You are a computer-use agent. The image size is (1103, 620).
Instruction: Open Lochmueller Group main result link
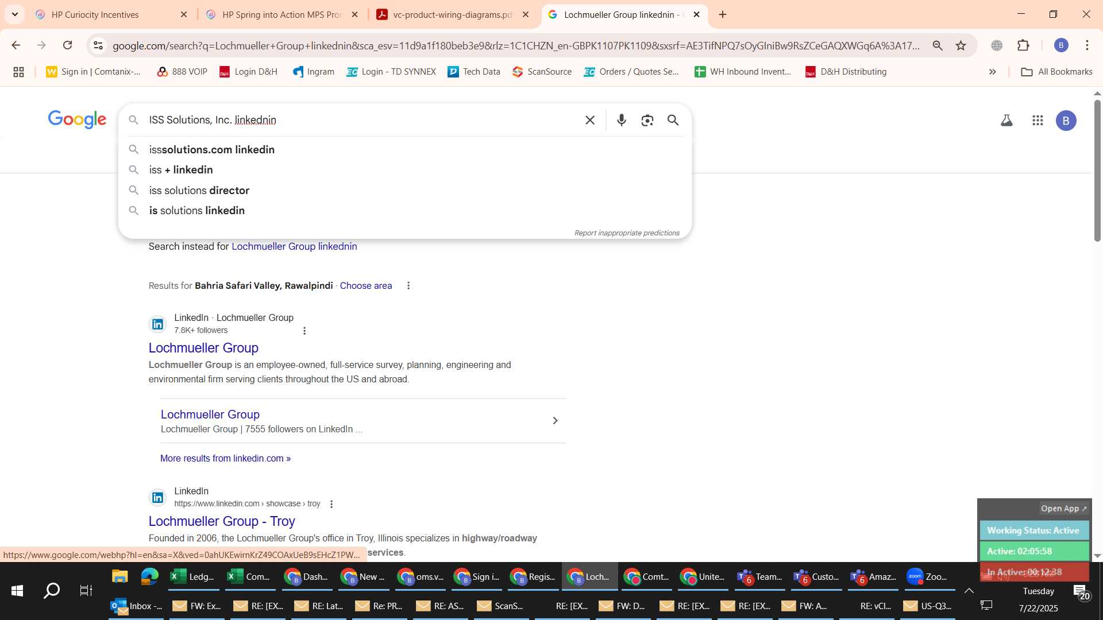(x=203, y=348)
